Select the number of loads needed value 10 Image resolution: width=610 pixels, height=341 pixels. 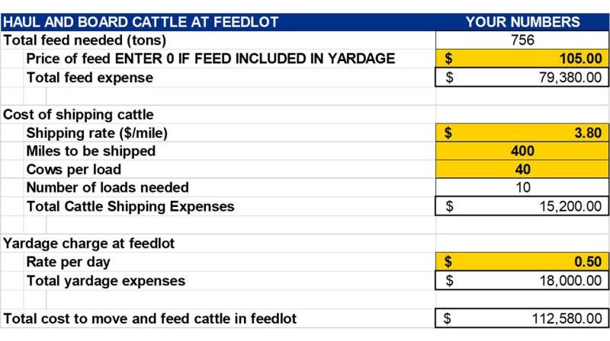pyautogui.click(x=522, y=187)
